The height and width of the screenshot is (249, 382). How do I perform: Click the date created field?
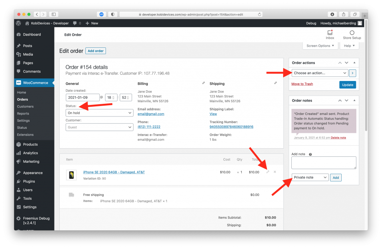click(x=82, y=97)
